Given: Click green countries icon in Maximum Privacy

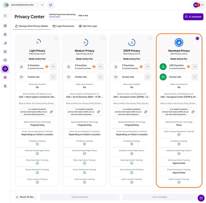Looking at the screenshot, I should point(163,67).
